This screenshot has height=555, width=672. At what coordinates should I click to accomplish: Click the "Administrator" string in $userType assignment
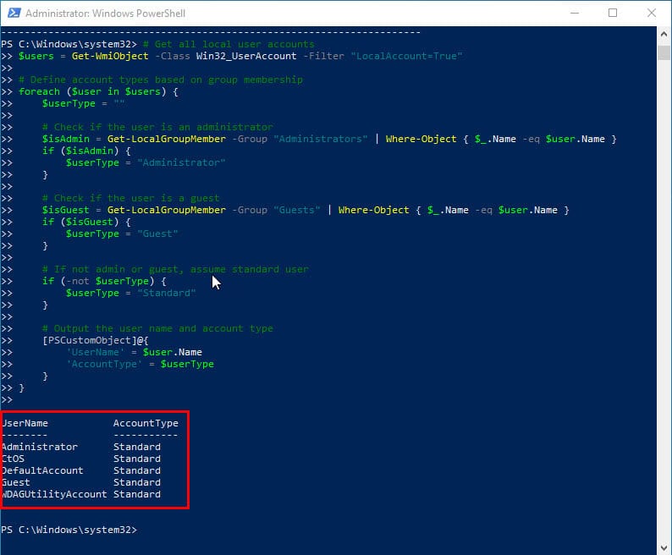coord(181,162)
